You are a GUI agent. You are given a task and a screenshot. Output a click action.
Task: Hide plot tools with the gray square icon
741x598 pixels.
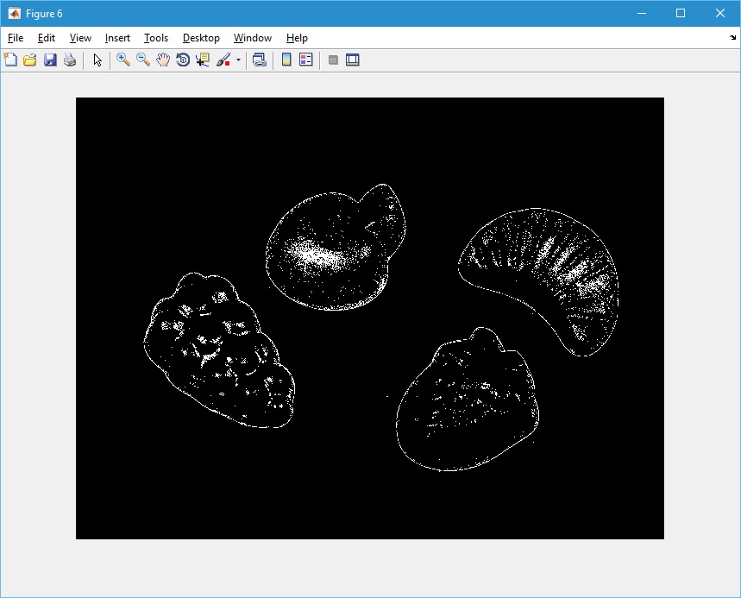[333, 60]
